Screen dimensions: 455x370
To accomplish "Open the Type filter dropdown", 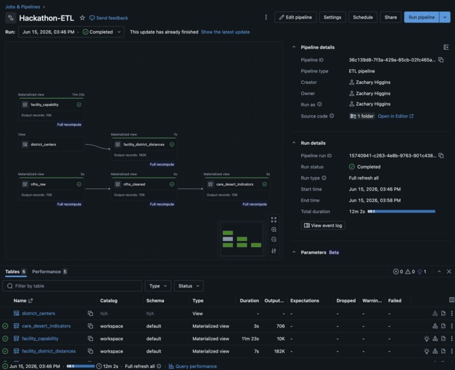I will point(158,286).
